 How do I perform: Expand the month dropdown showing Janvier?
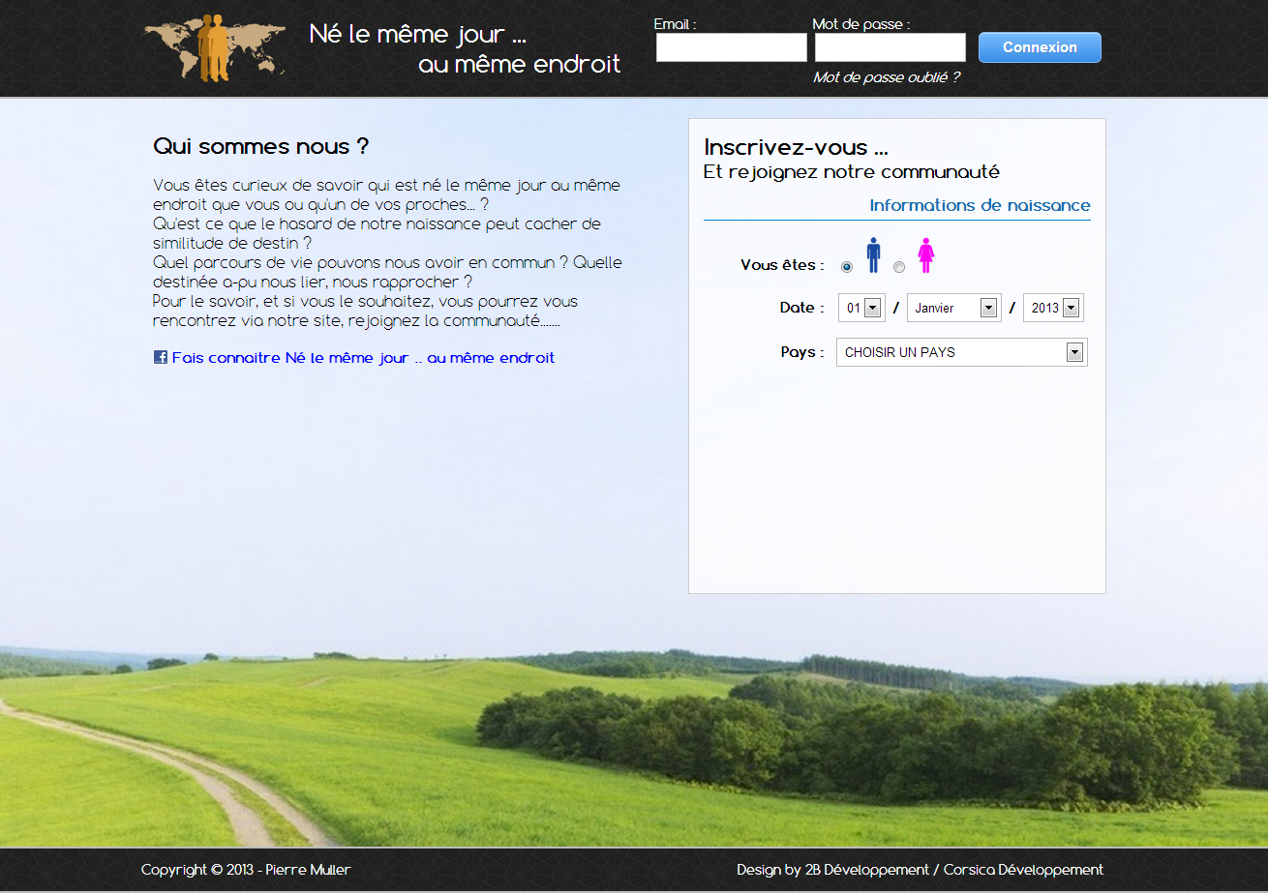pyautogui.click(x=953, y=308)
